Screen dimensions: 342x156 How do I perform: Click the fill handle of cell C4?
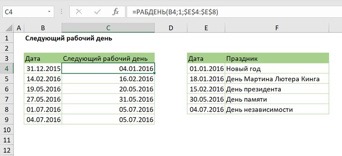(154, 73)
